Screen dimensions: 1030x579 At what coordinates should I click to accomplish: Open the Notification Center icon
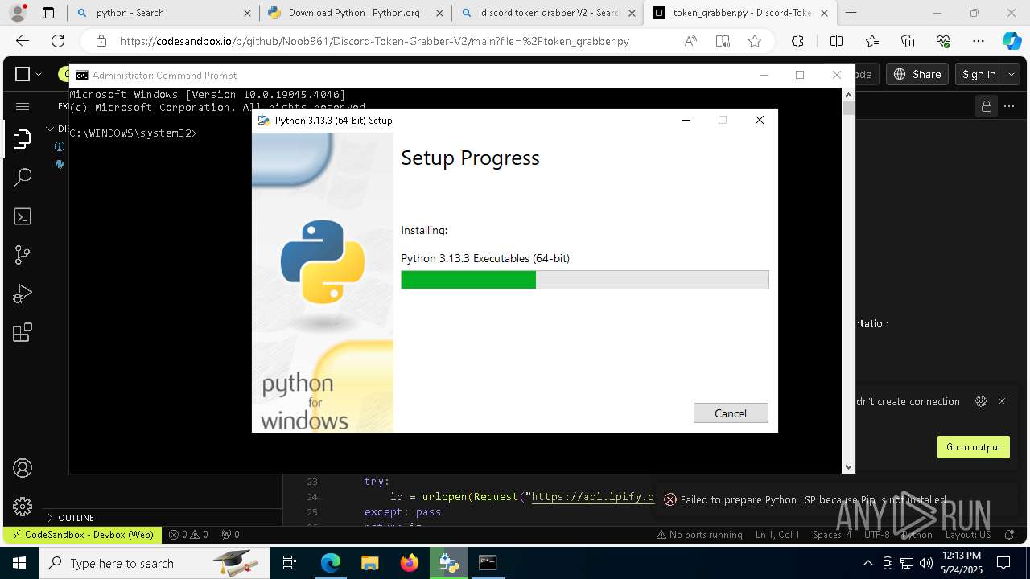tap(1003, 563)
